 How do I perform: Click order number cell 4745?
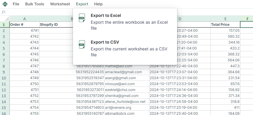coord(24,54)
